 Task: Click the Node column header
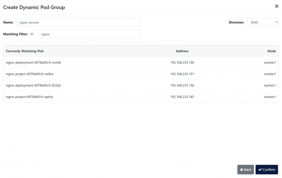(271, 51)
